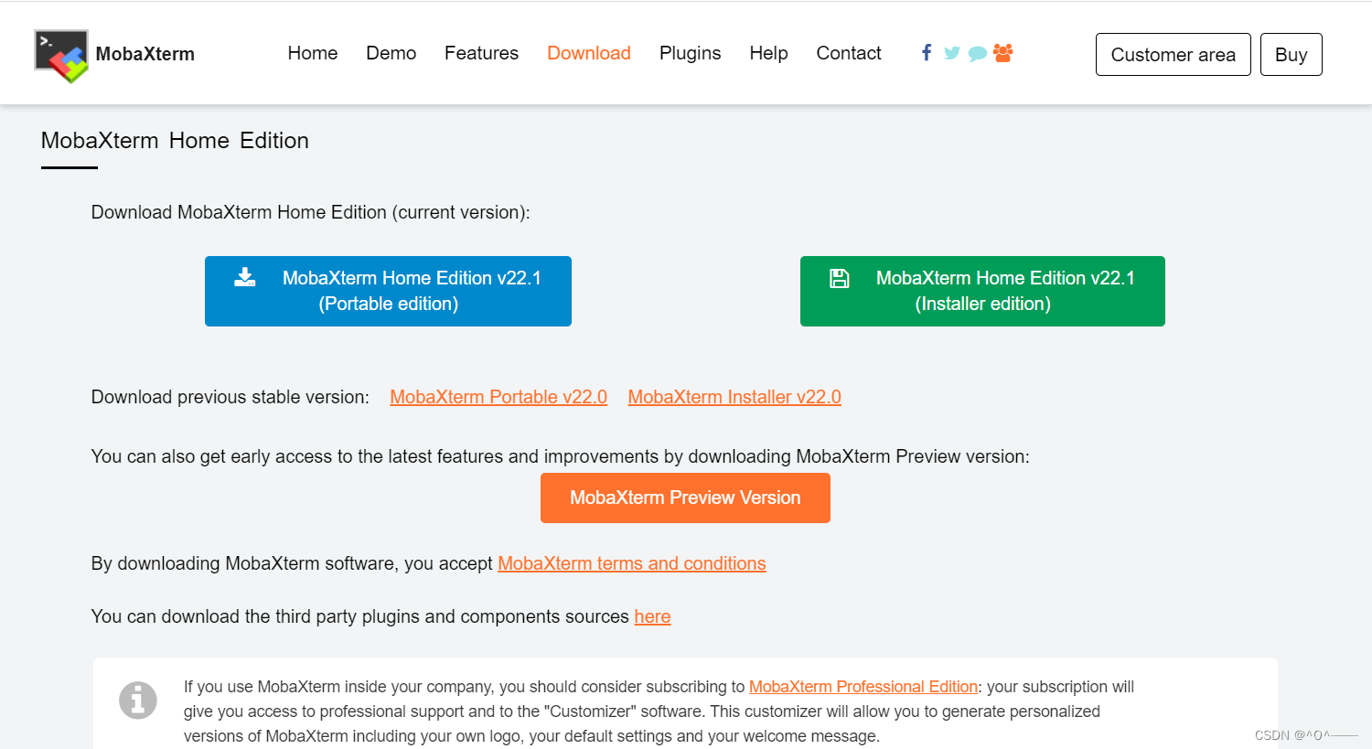Click the Buy button
The image size is (1372, 749).
[1292, 55]
